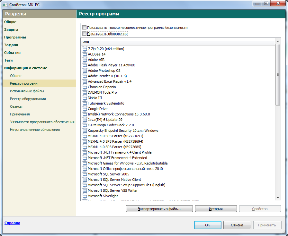Click icon of MSXML 4.0 SP3 Parser (KB973685)
Image resolution: width=288 pixels, height=236 pixels.
(x=85, y=147)
